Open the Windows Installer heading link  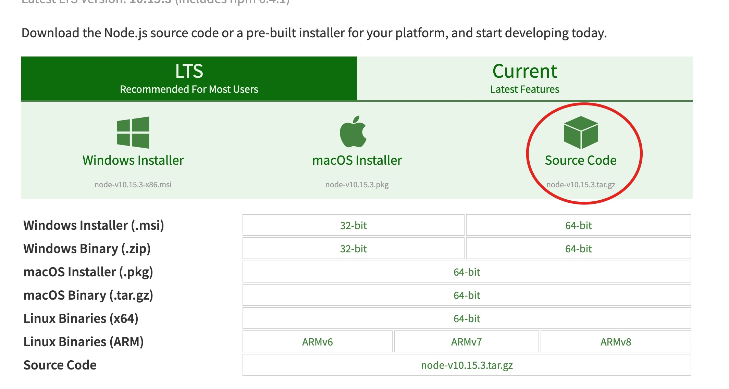tap(133, 160)
